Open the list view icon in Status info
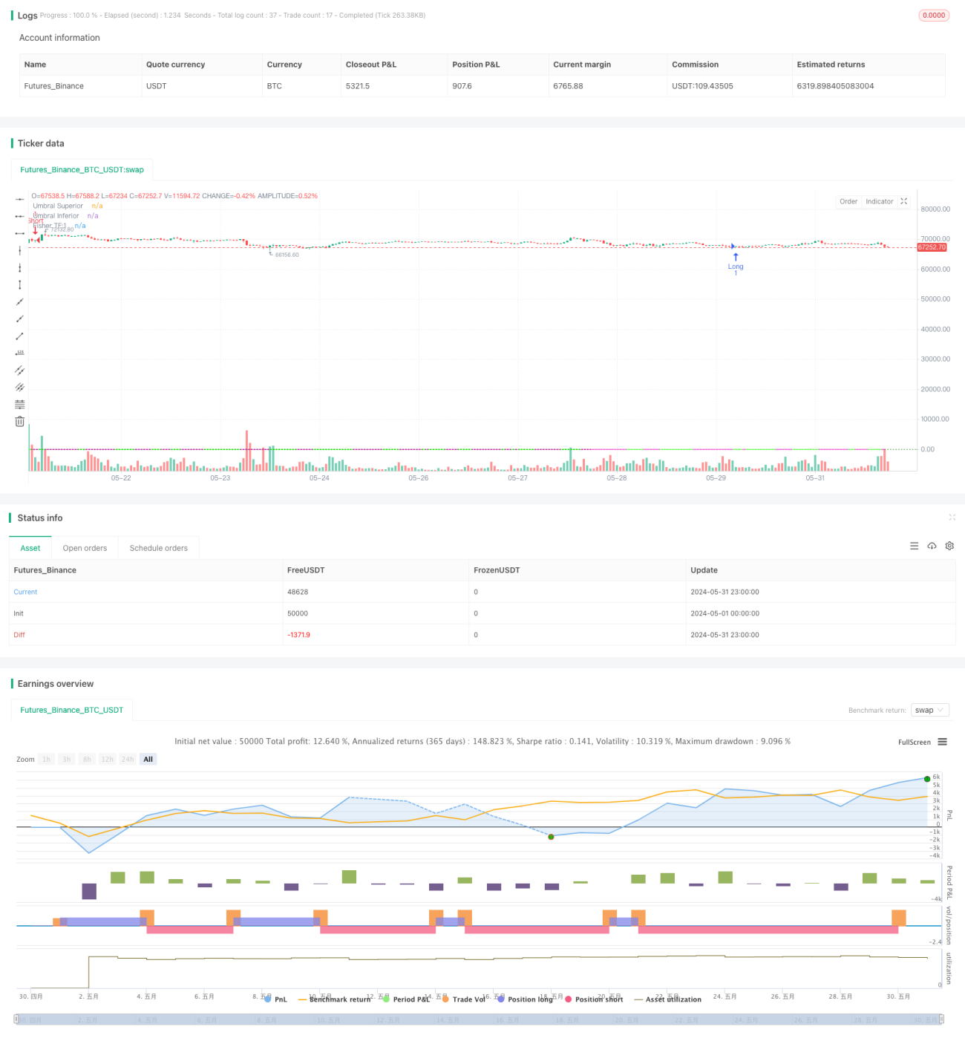 [914, 546]
